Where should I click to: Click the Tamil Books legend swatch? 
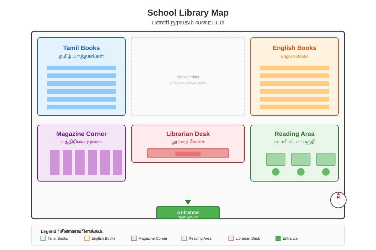click(43, 238)
